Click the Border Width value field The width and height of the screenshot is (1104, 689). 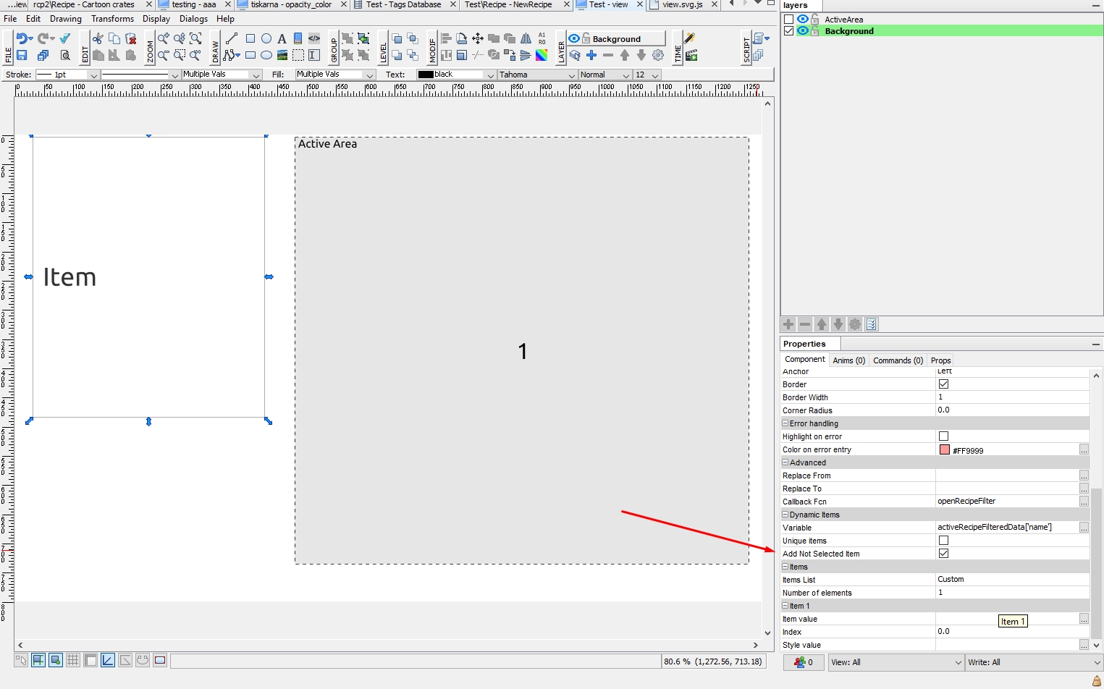(1012, 397)
